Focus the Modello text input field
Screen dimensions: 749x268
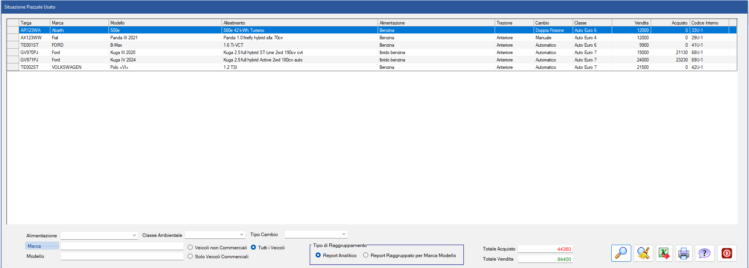tap(122, 256)
